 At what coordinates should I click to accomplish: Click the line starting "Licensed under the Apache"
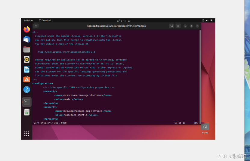pyautogui.click(x=78, y=36)
